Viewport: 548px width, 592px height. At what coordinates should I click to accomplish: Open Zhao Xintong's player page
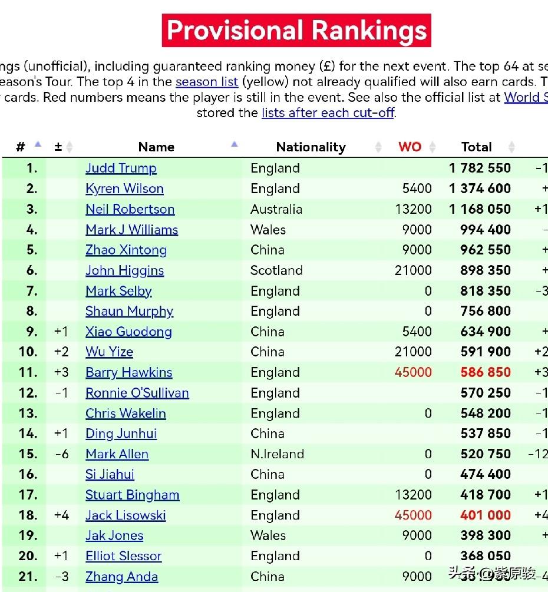[x=126, y=250]
